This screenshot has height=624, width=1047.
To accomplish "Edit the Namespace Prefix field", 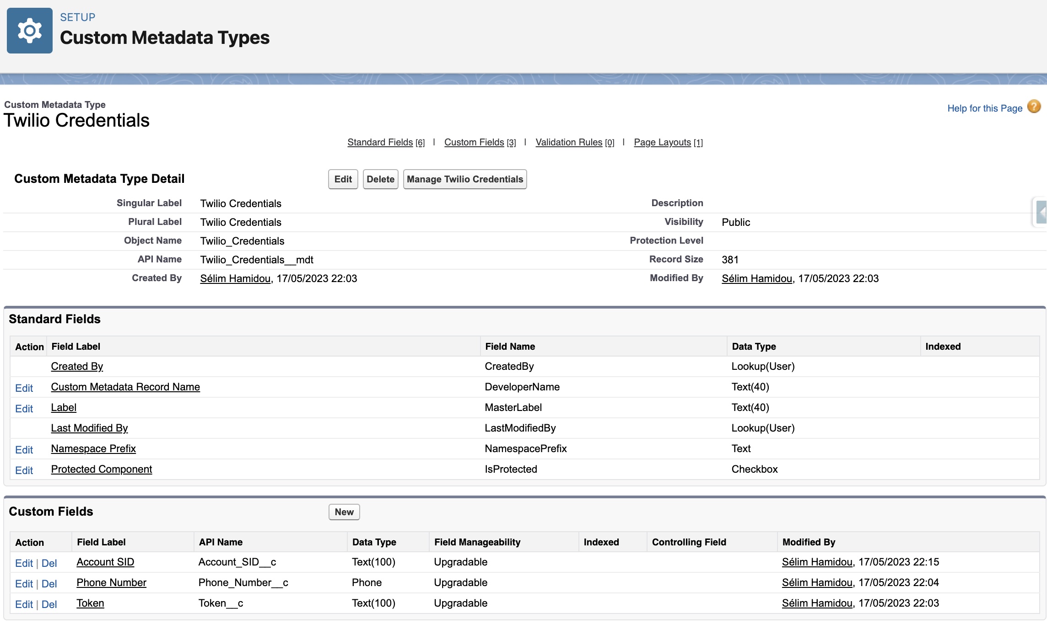I will coord(24,450).
